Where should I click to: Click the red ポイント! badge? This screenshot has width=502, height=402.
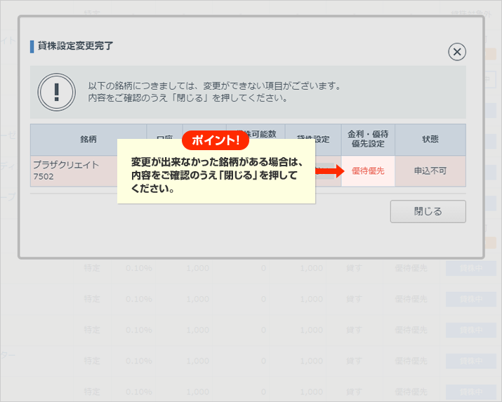216,140
